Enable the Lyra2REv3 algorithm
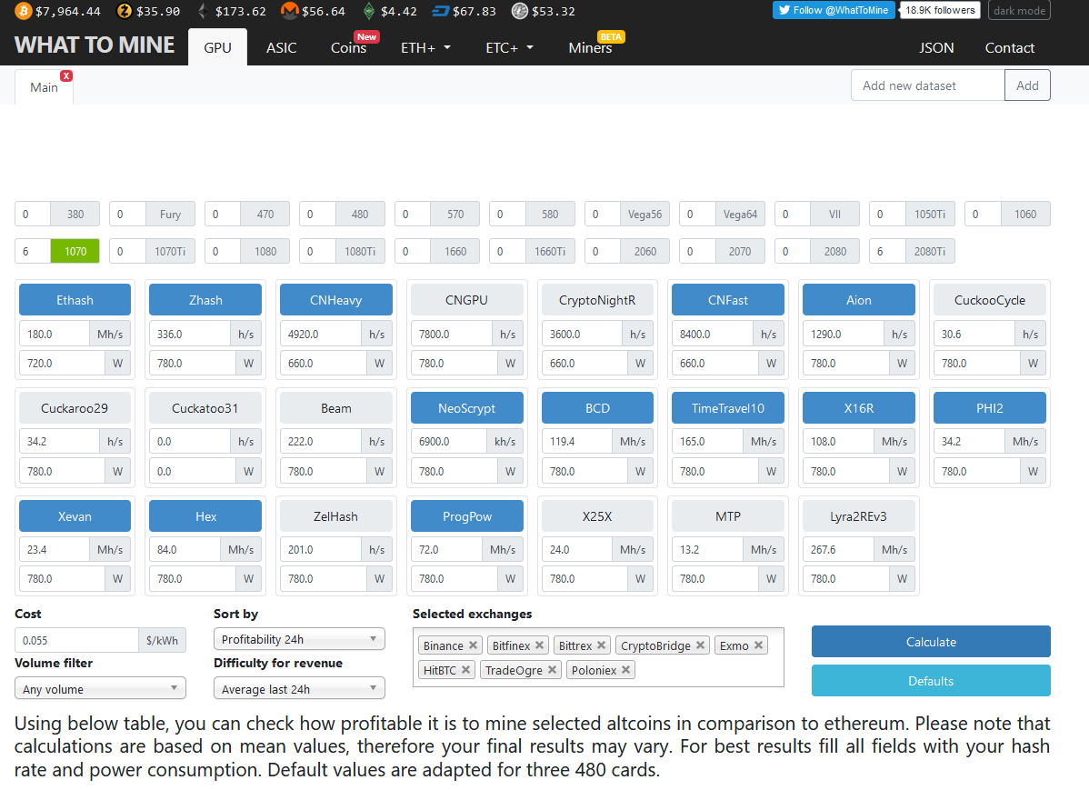1089x790 pixels. click(858, 517)
